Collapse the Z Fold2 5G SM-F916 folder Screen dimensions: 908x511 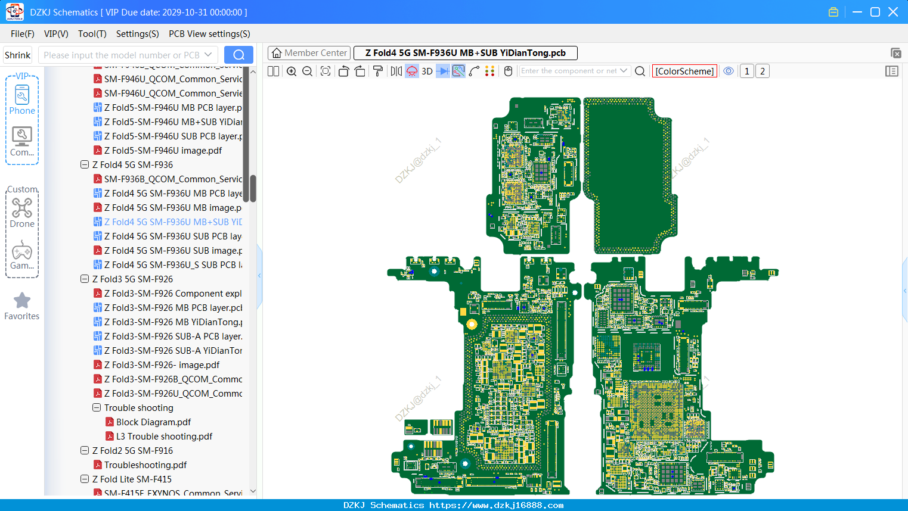pyautogui.click(x=85, y=451)
